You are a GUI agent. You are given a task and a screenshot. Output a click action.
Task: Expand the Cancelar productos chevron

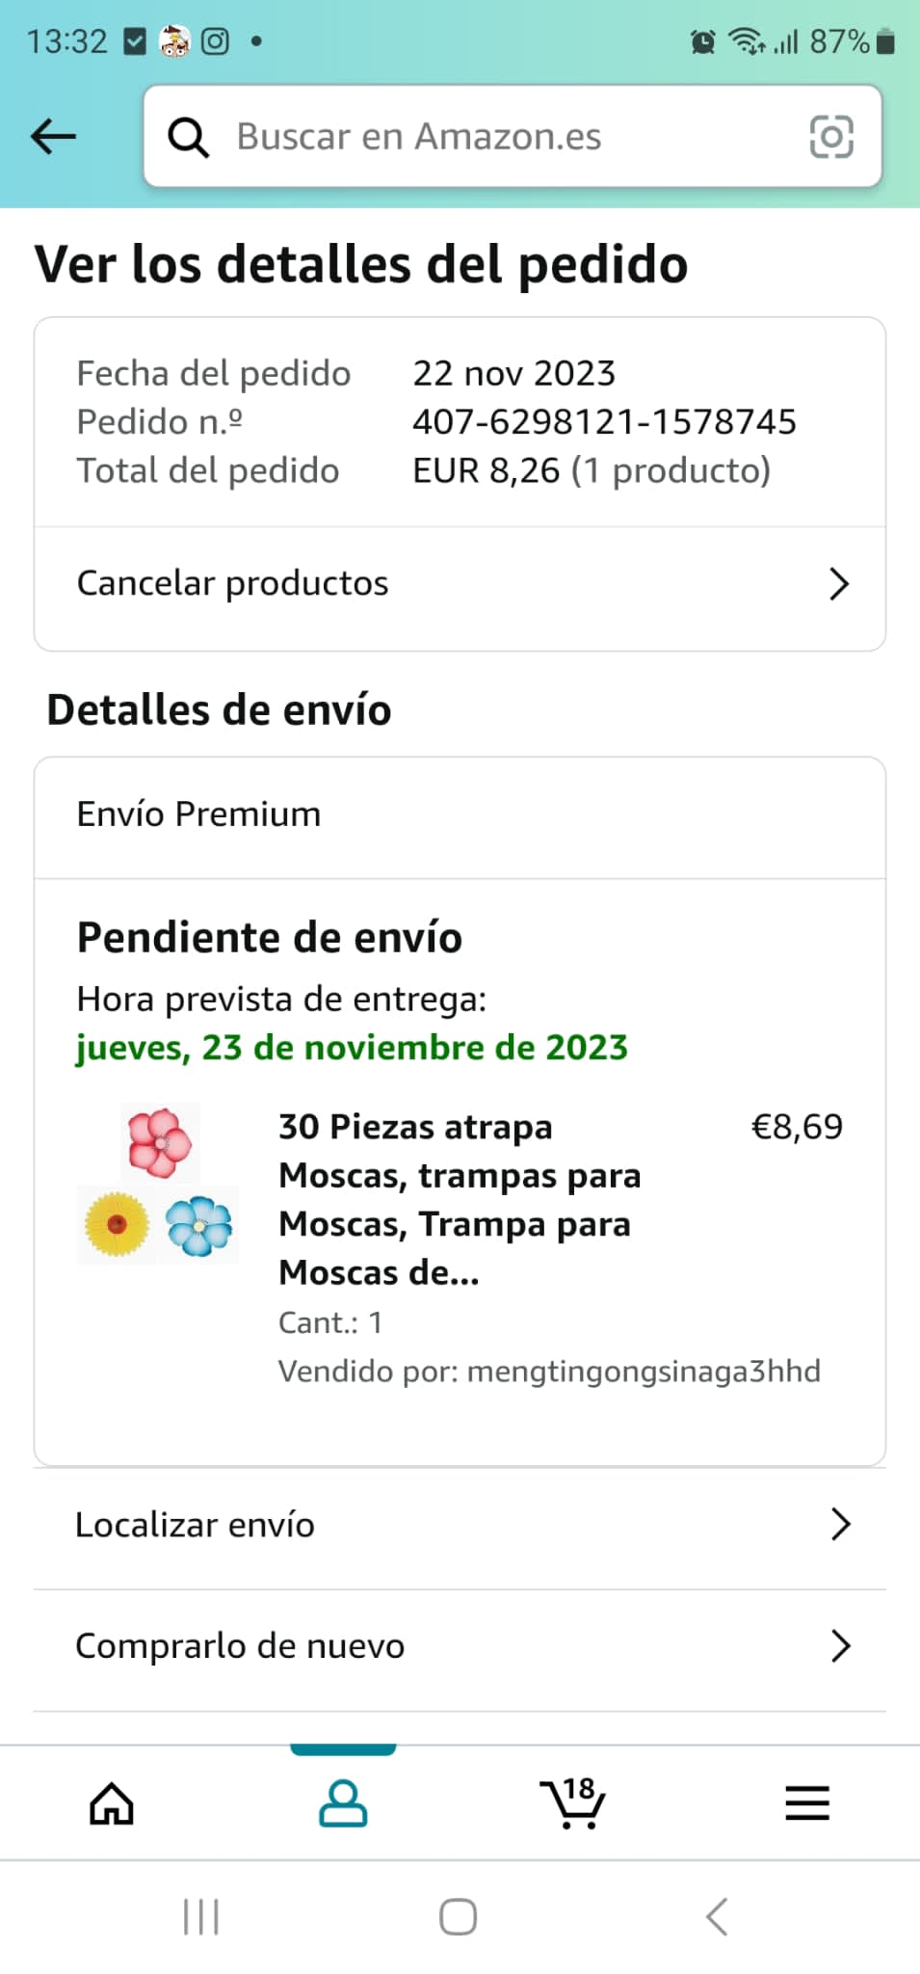point(838,584)
